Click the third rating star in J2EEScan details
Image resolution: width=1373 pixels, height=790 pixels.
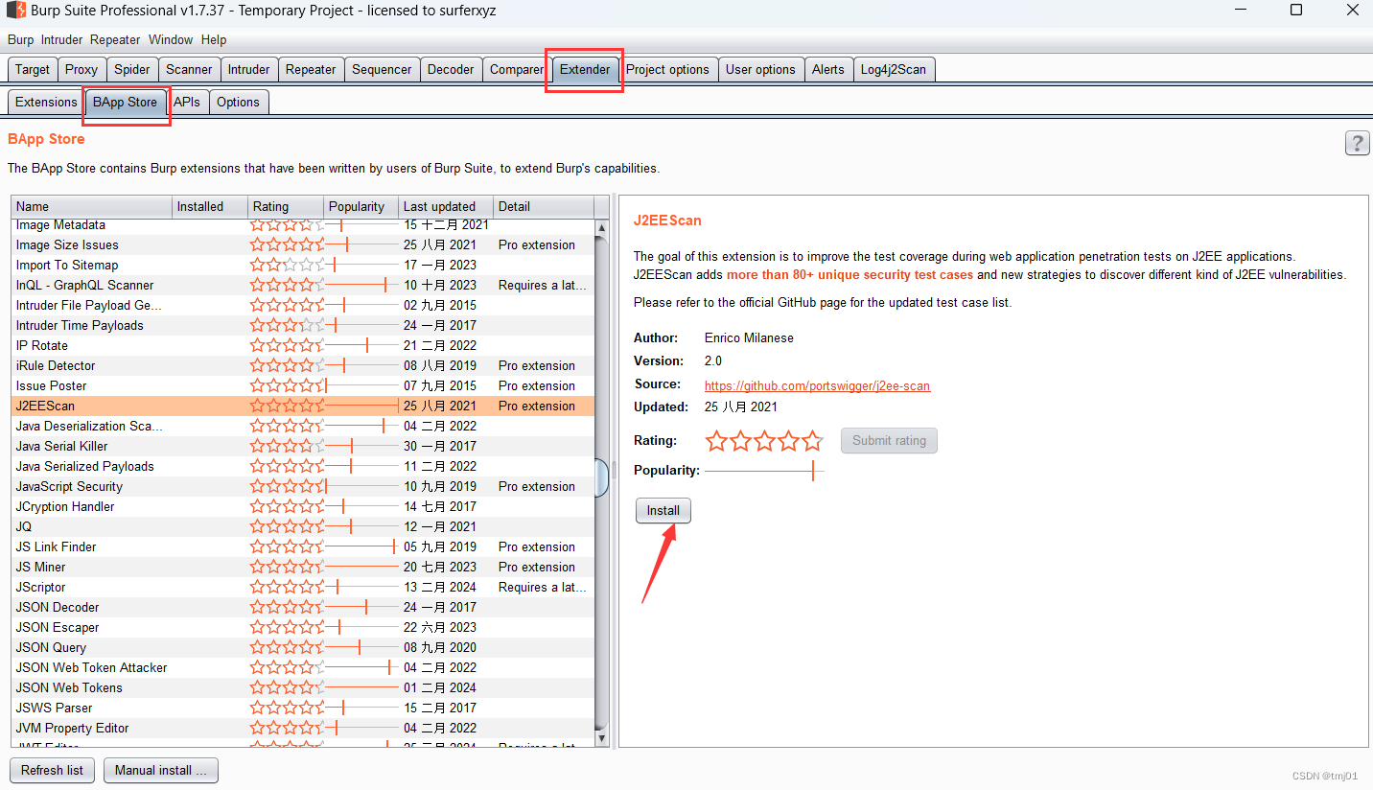coord(764,441)
